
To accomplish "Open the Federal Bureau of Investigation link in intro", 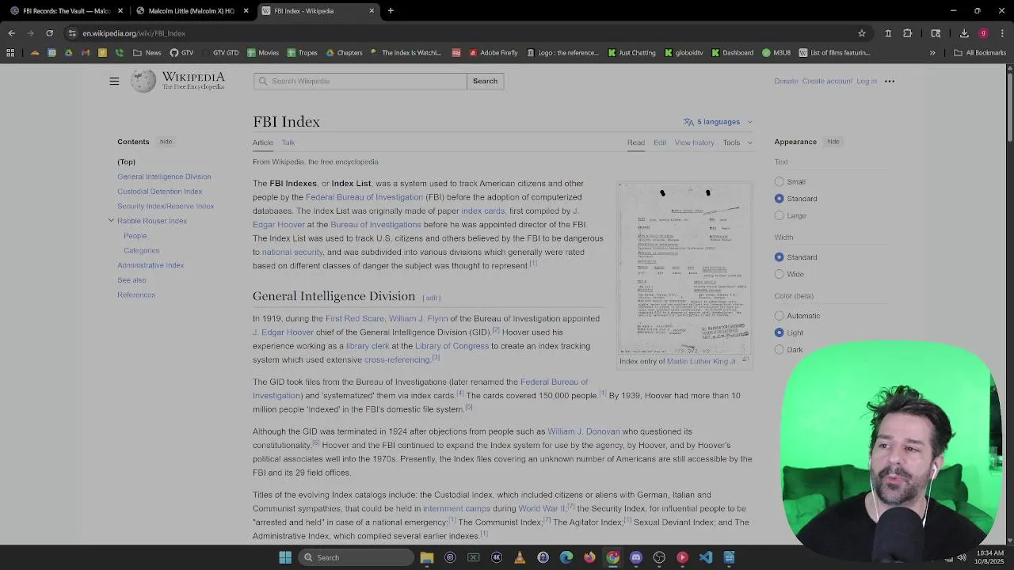I will coord(364,197).
